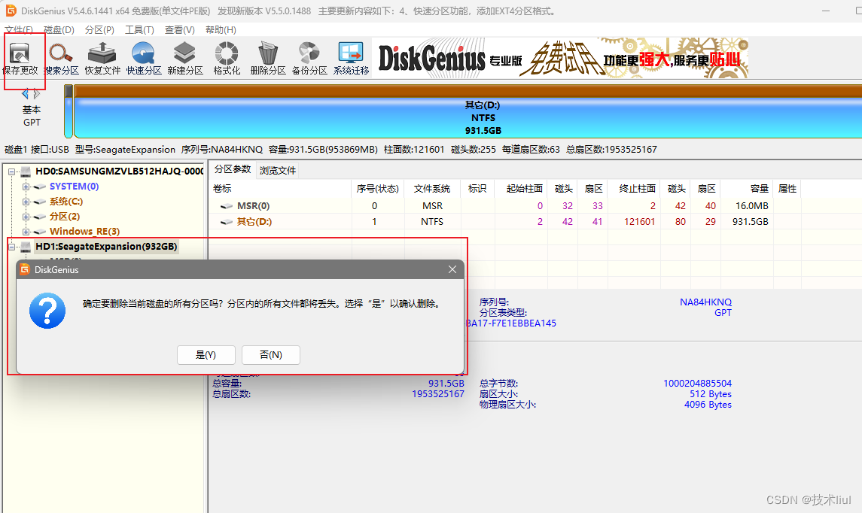Expand the SYSTEM(0) partition node
862x513 pixels.
click(26, 187)
